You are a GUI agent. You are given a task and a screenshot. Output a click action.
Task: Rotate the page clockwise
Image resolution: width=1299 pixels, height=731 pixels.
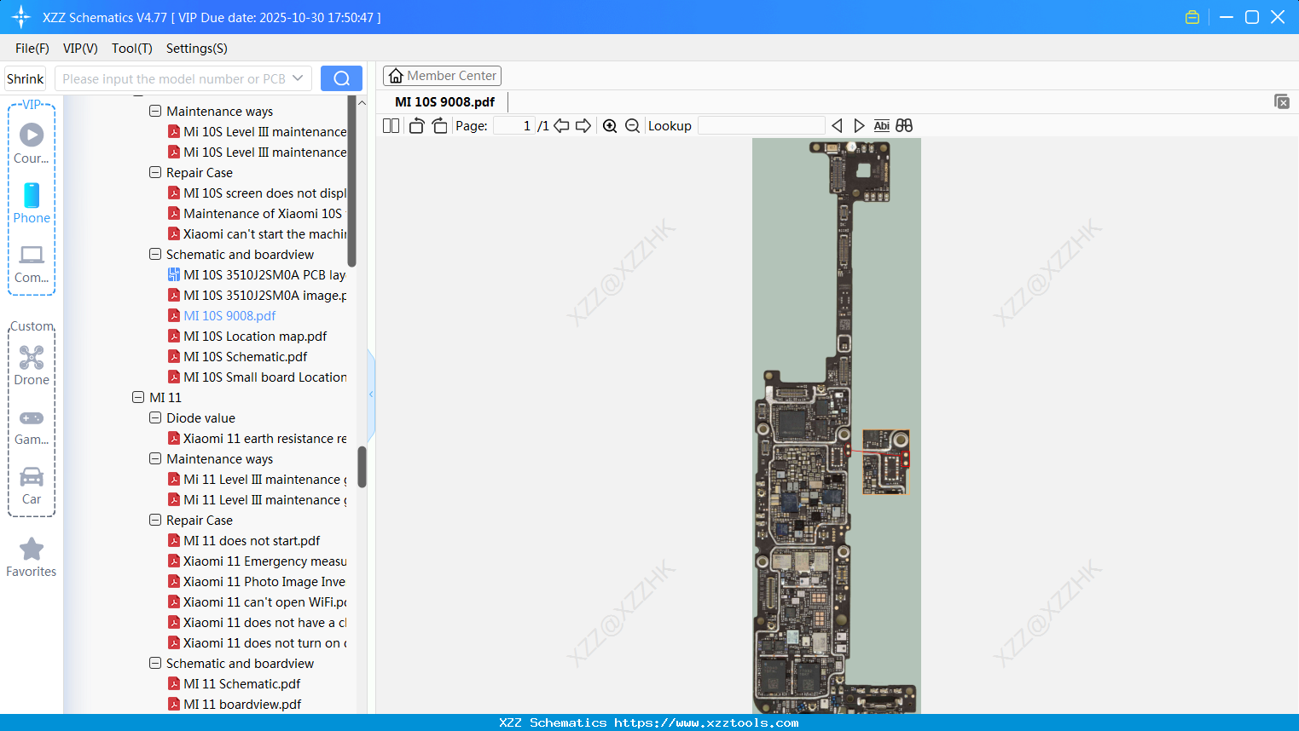439,126
